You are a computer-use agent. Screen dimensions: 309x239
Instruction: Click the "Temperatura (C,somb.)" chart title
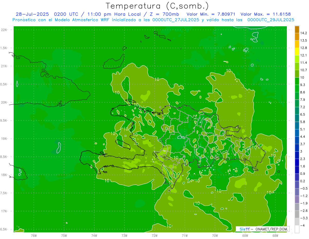point(157,6)
